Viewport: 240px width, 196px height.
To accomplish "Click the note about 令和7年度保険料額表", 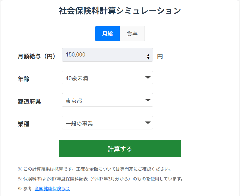I will coord(101,179).
